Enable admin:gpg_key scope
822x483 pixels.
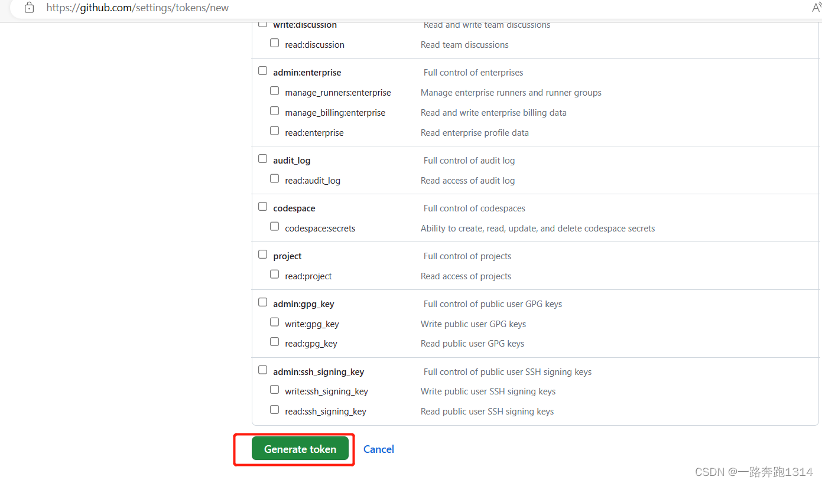point(262,302)
